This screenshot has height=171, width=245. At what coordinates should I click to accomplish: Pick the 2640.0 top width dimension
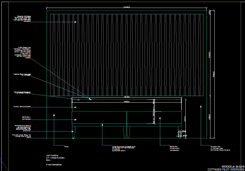tap(126, 7)
